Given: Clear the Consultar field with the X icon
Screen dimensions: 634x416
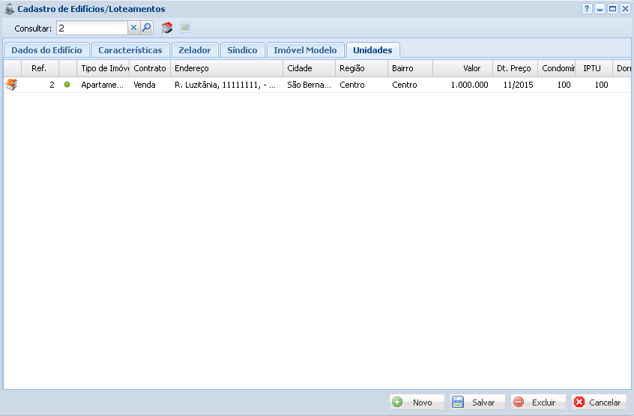Looking at the screenshot, I should [134, 28].
